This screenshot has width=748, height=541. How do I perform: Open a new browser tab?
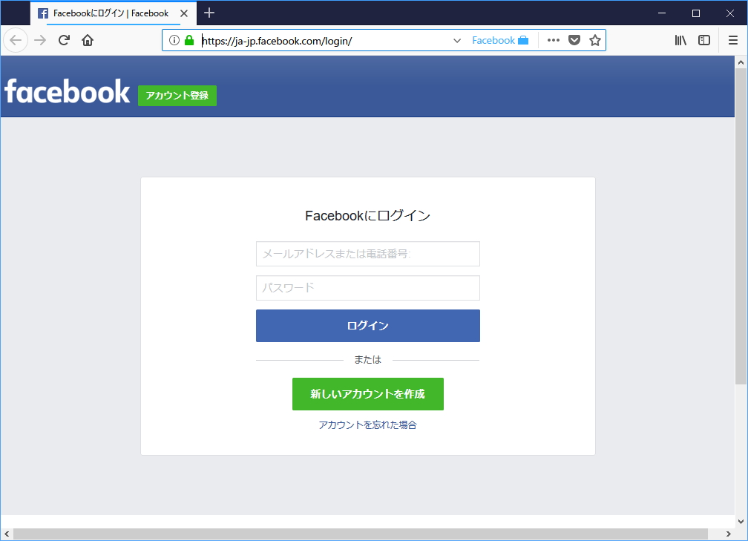209,13
